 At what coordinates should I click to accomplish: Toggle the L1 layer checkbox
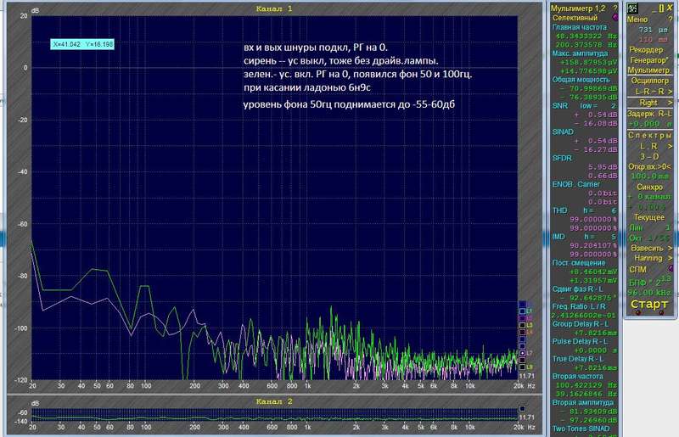coord(522,311)
